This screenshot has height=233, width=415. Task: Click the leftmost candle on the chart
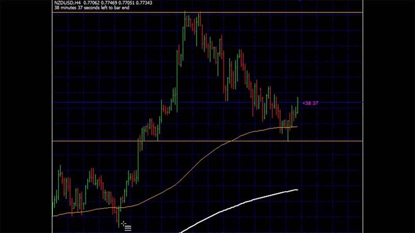click(x=54, y=199)
